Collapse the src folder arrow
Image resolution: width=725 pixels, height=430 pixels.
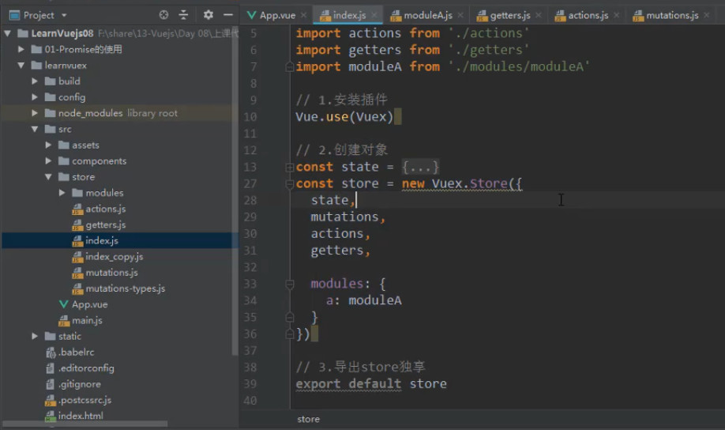click(x=35, y=129)
